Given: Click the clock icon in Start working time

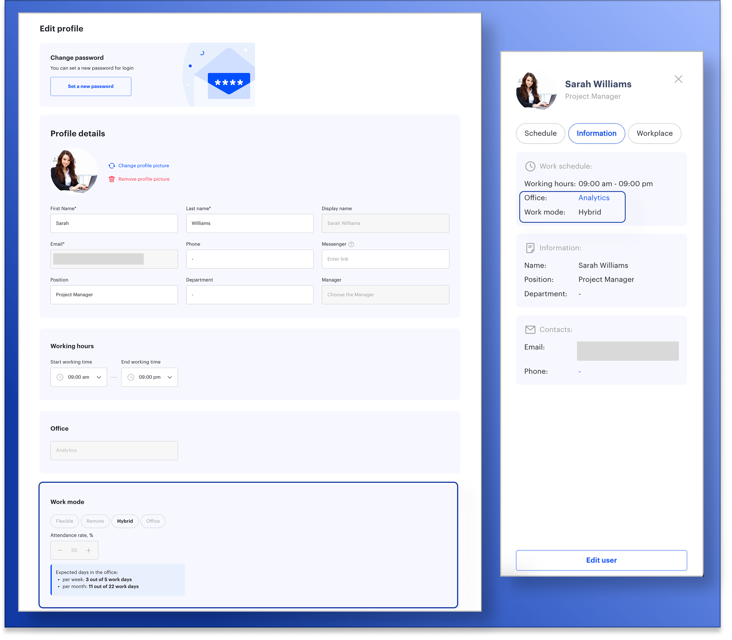Looking at the screenshot, I should tap(60, 377).
